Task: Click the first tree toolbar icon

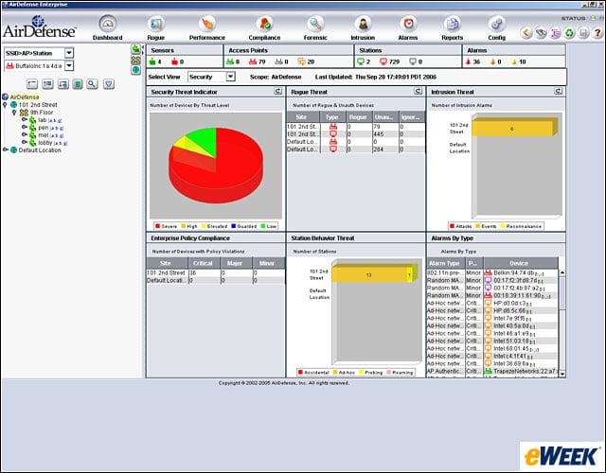Action: point(32,84)
